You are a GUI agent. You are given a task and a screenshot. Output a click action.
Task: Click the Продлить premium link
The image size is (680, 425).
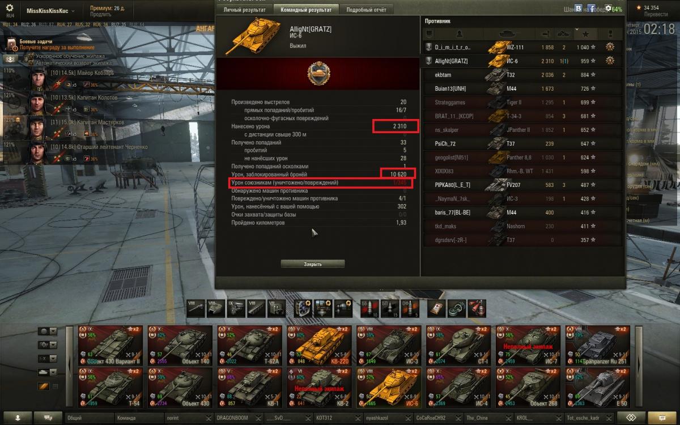[100, 14]
